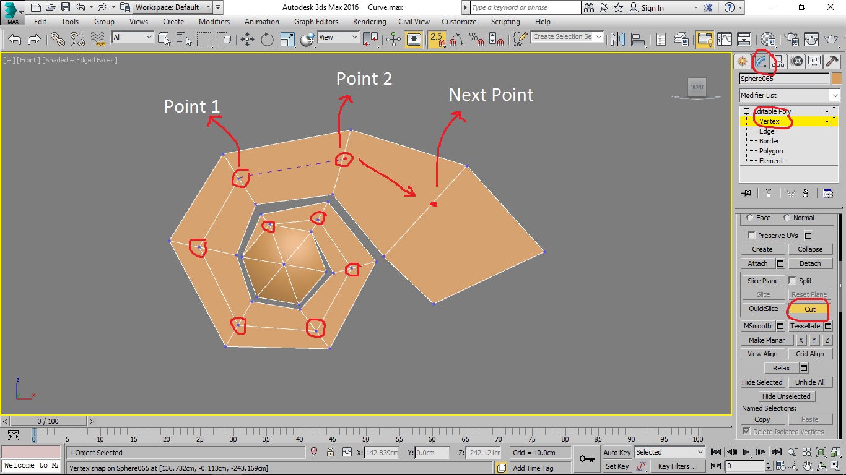Activate the Select and Move tool
Screen dimensions: 846x475
click(x=246, y=38)
